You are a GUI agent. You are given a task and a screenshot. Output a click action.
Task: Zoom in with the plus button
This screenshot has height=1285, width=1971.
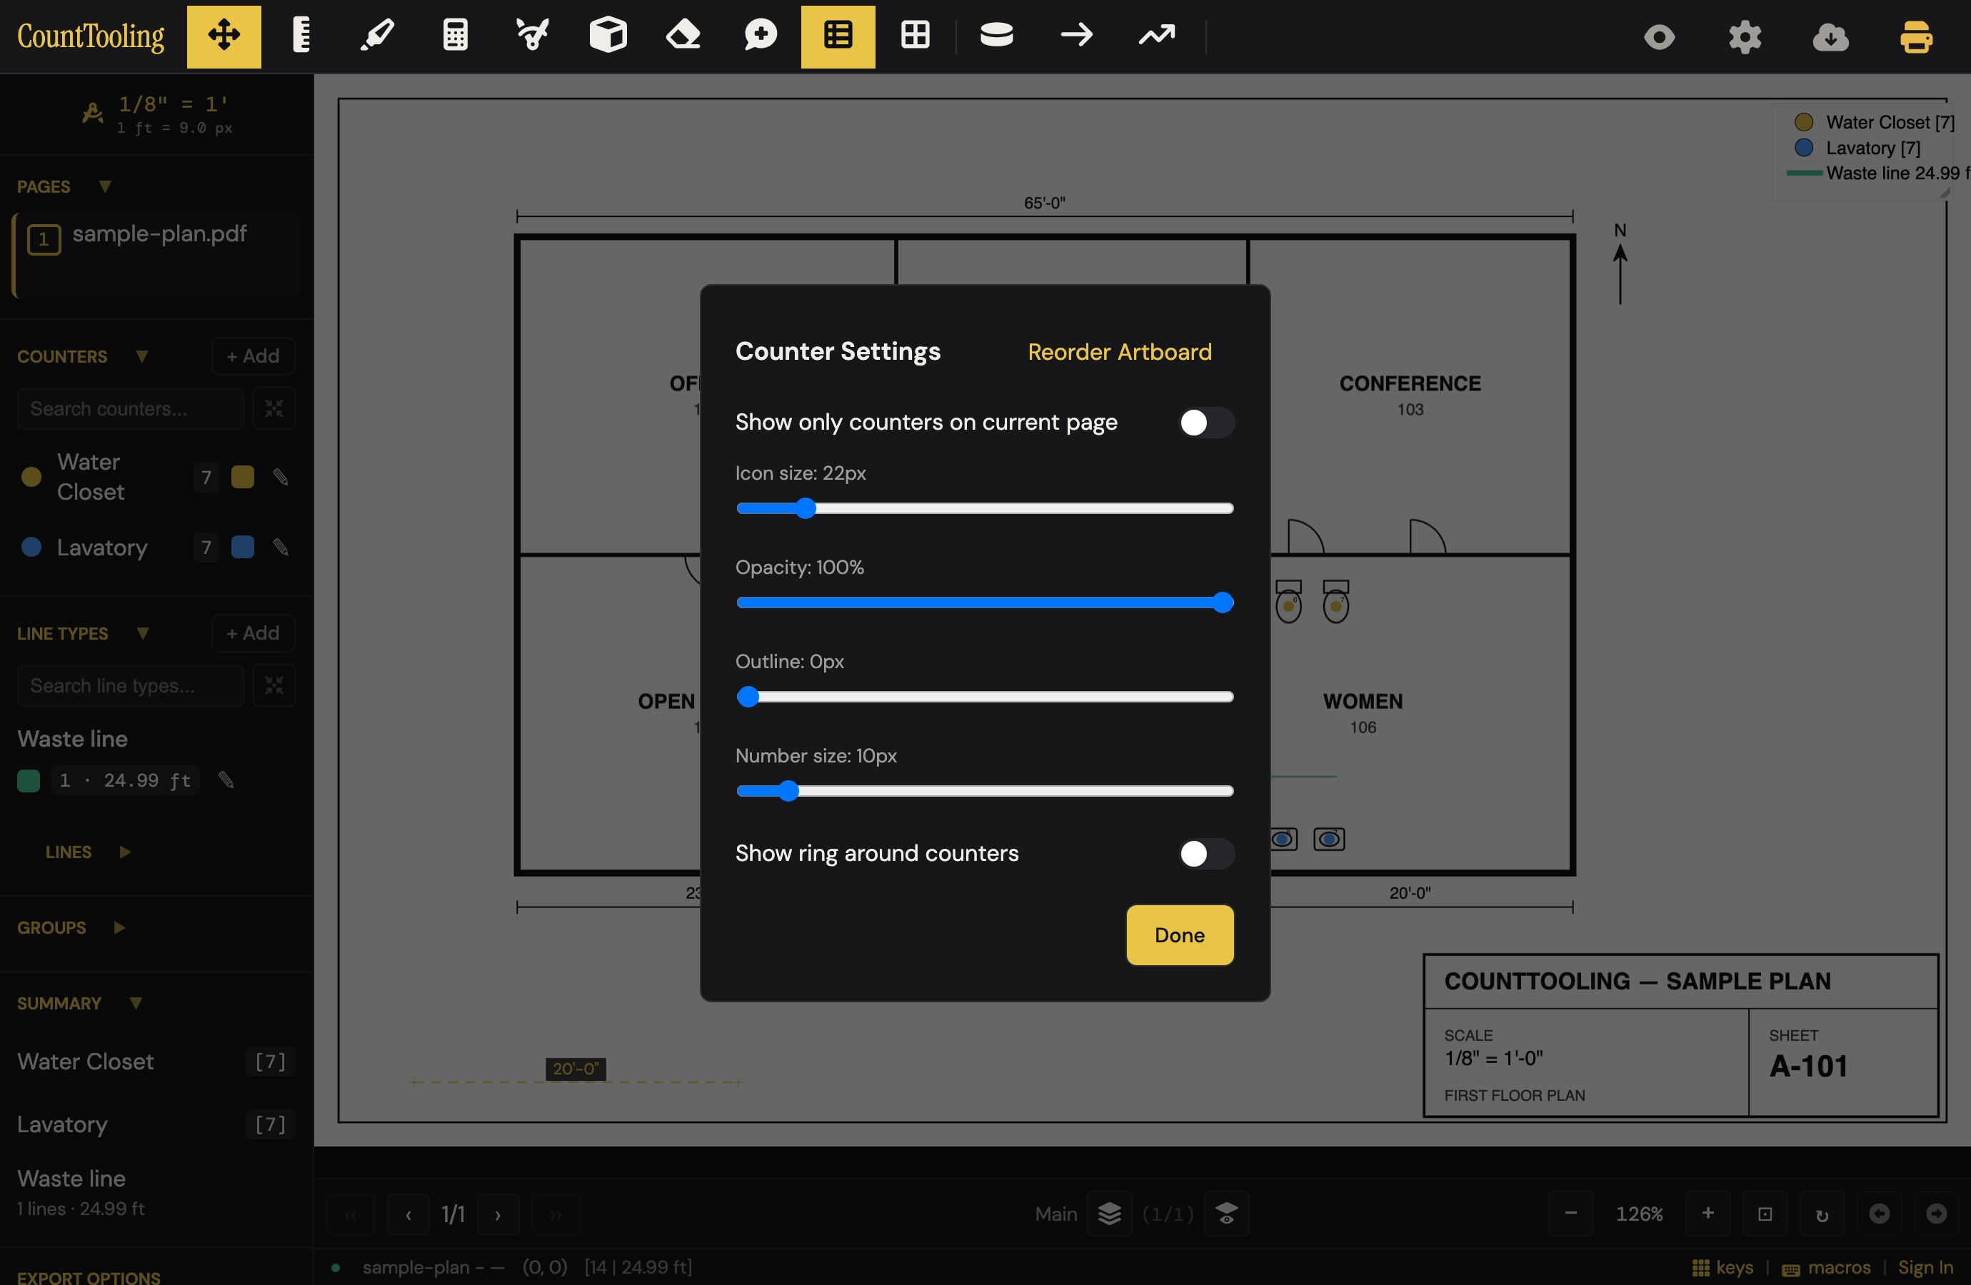click(1707, 1214)
